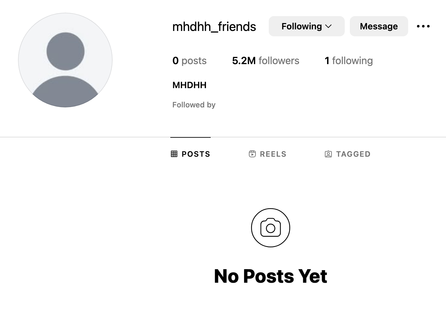The image size is (446, 332).
Task: Click the Tagged person-frame icon
Action: (x=328, y=154)
